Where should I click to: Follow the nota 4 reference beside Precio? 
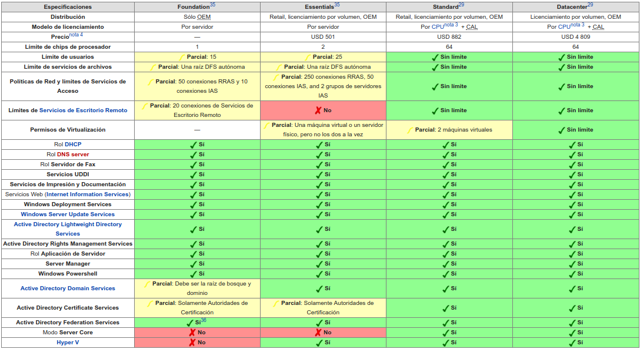[x=76, y=35]
